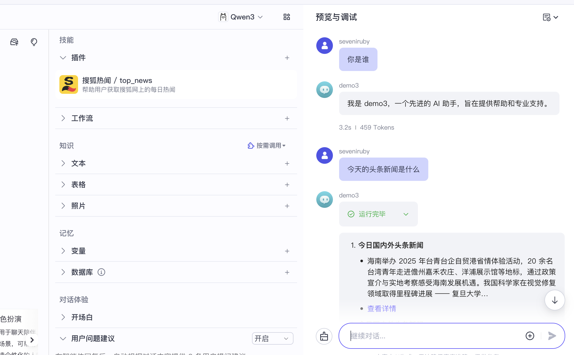Image resolution: width=574 pixels, height=355 pixels.
Task: Expand the 运行完毕 run result panel
Action: click(406, 214)
